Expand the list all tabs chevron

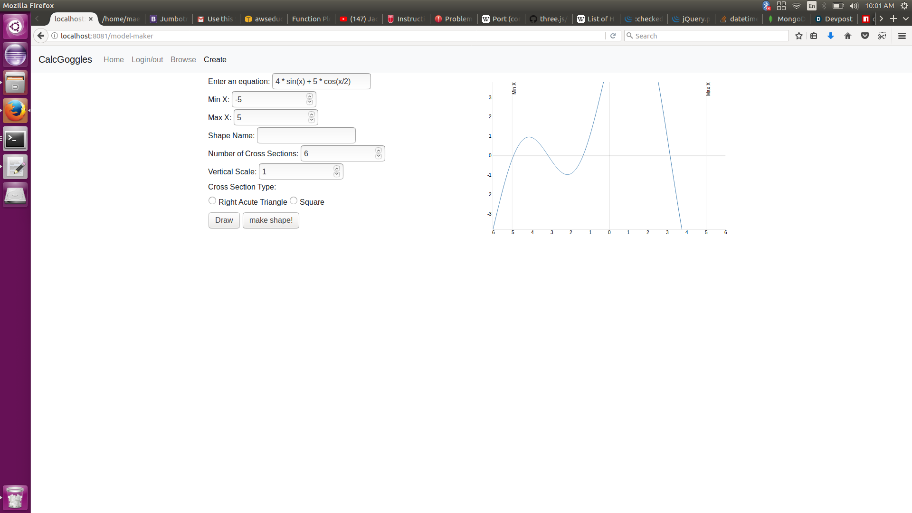click(906, 19)
